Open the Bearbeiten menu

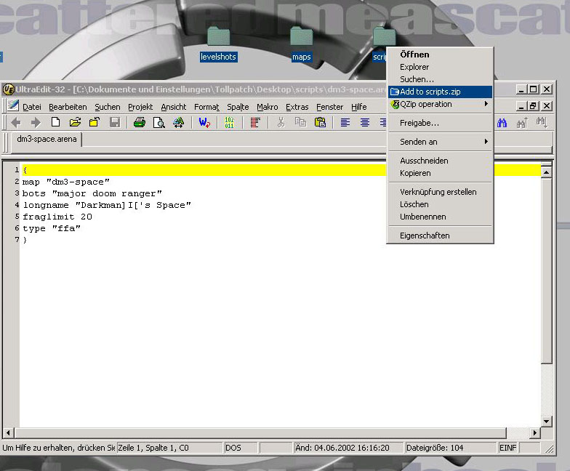pyautogui.click(x=68, y=107)
